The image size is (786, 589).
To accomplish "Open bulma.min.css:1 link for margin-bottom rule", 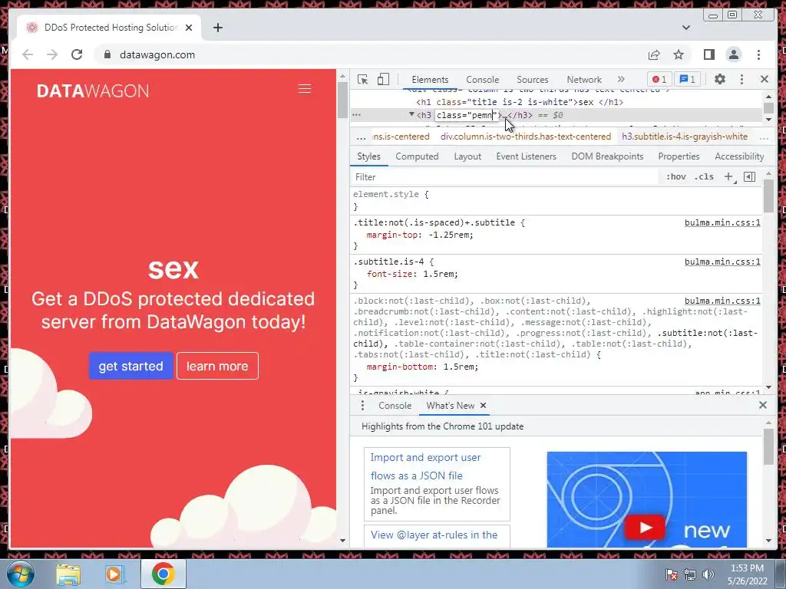I will point(722,301).
